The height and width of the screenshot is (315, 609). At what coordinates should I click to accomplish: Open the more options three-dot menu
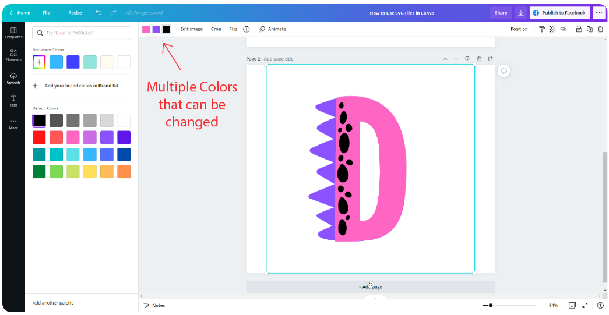tap(599, 13)
